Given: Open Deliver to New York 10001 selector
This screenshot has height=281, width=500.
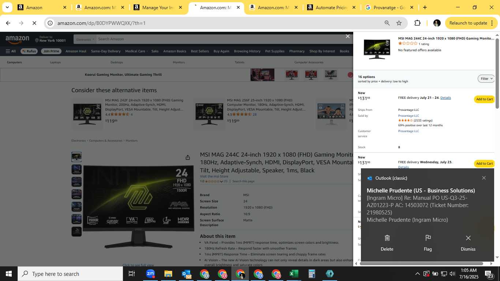Looking at the screenshot, I should click(51, 39).
